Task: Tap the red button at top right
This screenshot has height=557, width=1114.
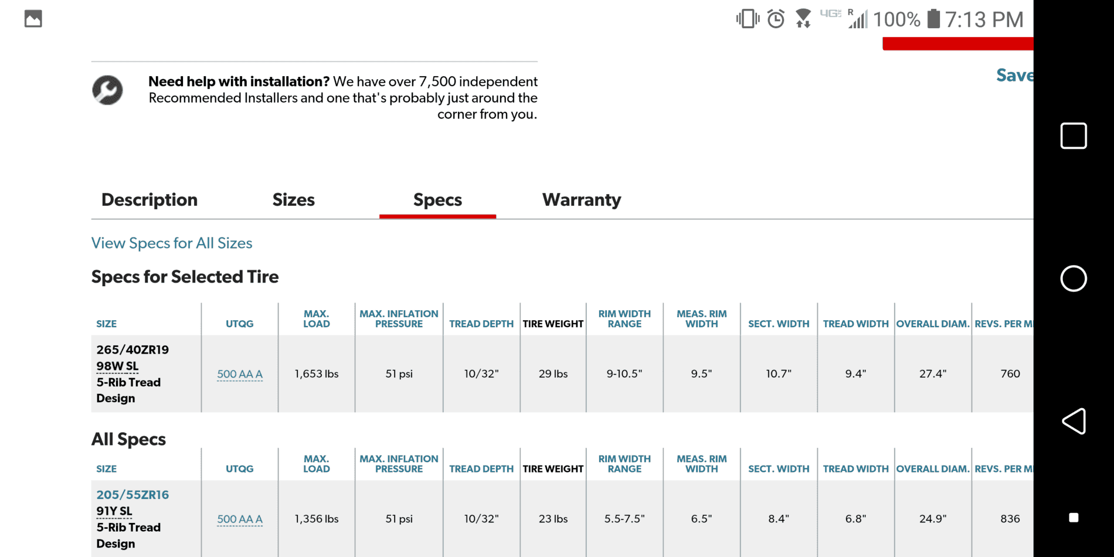Action: [958, 43]
